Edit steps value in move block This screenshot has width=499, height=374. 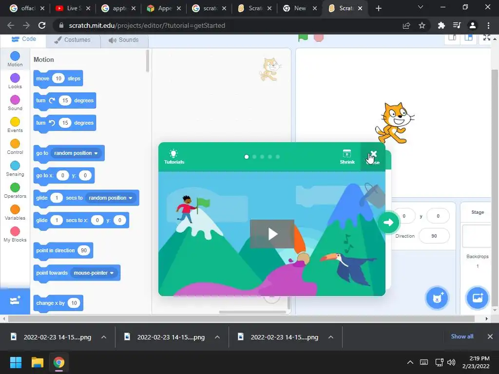(58, 78)
